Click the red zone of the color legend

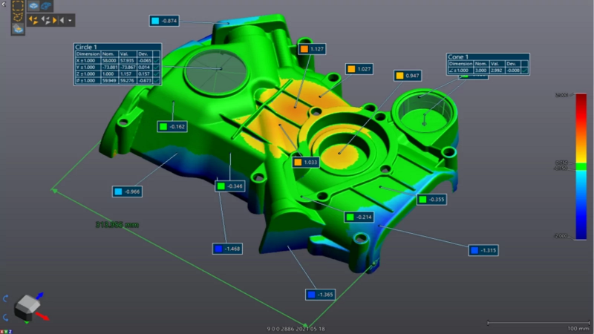point(581,111)
